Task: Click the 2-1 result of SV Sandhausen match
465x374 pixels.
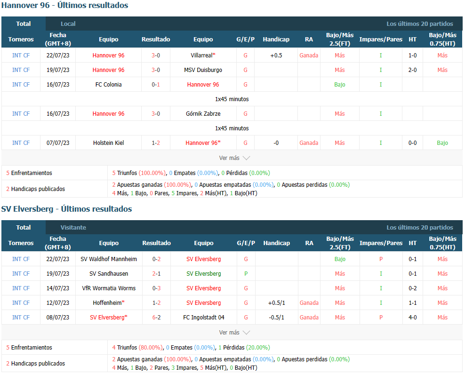Action: (x=157, y=273)
